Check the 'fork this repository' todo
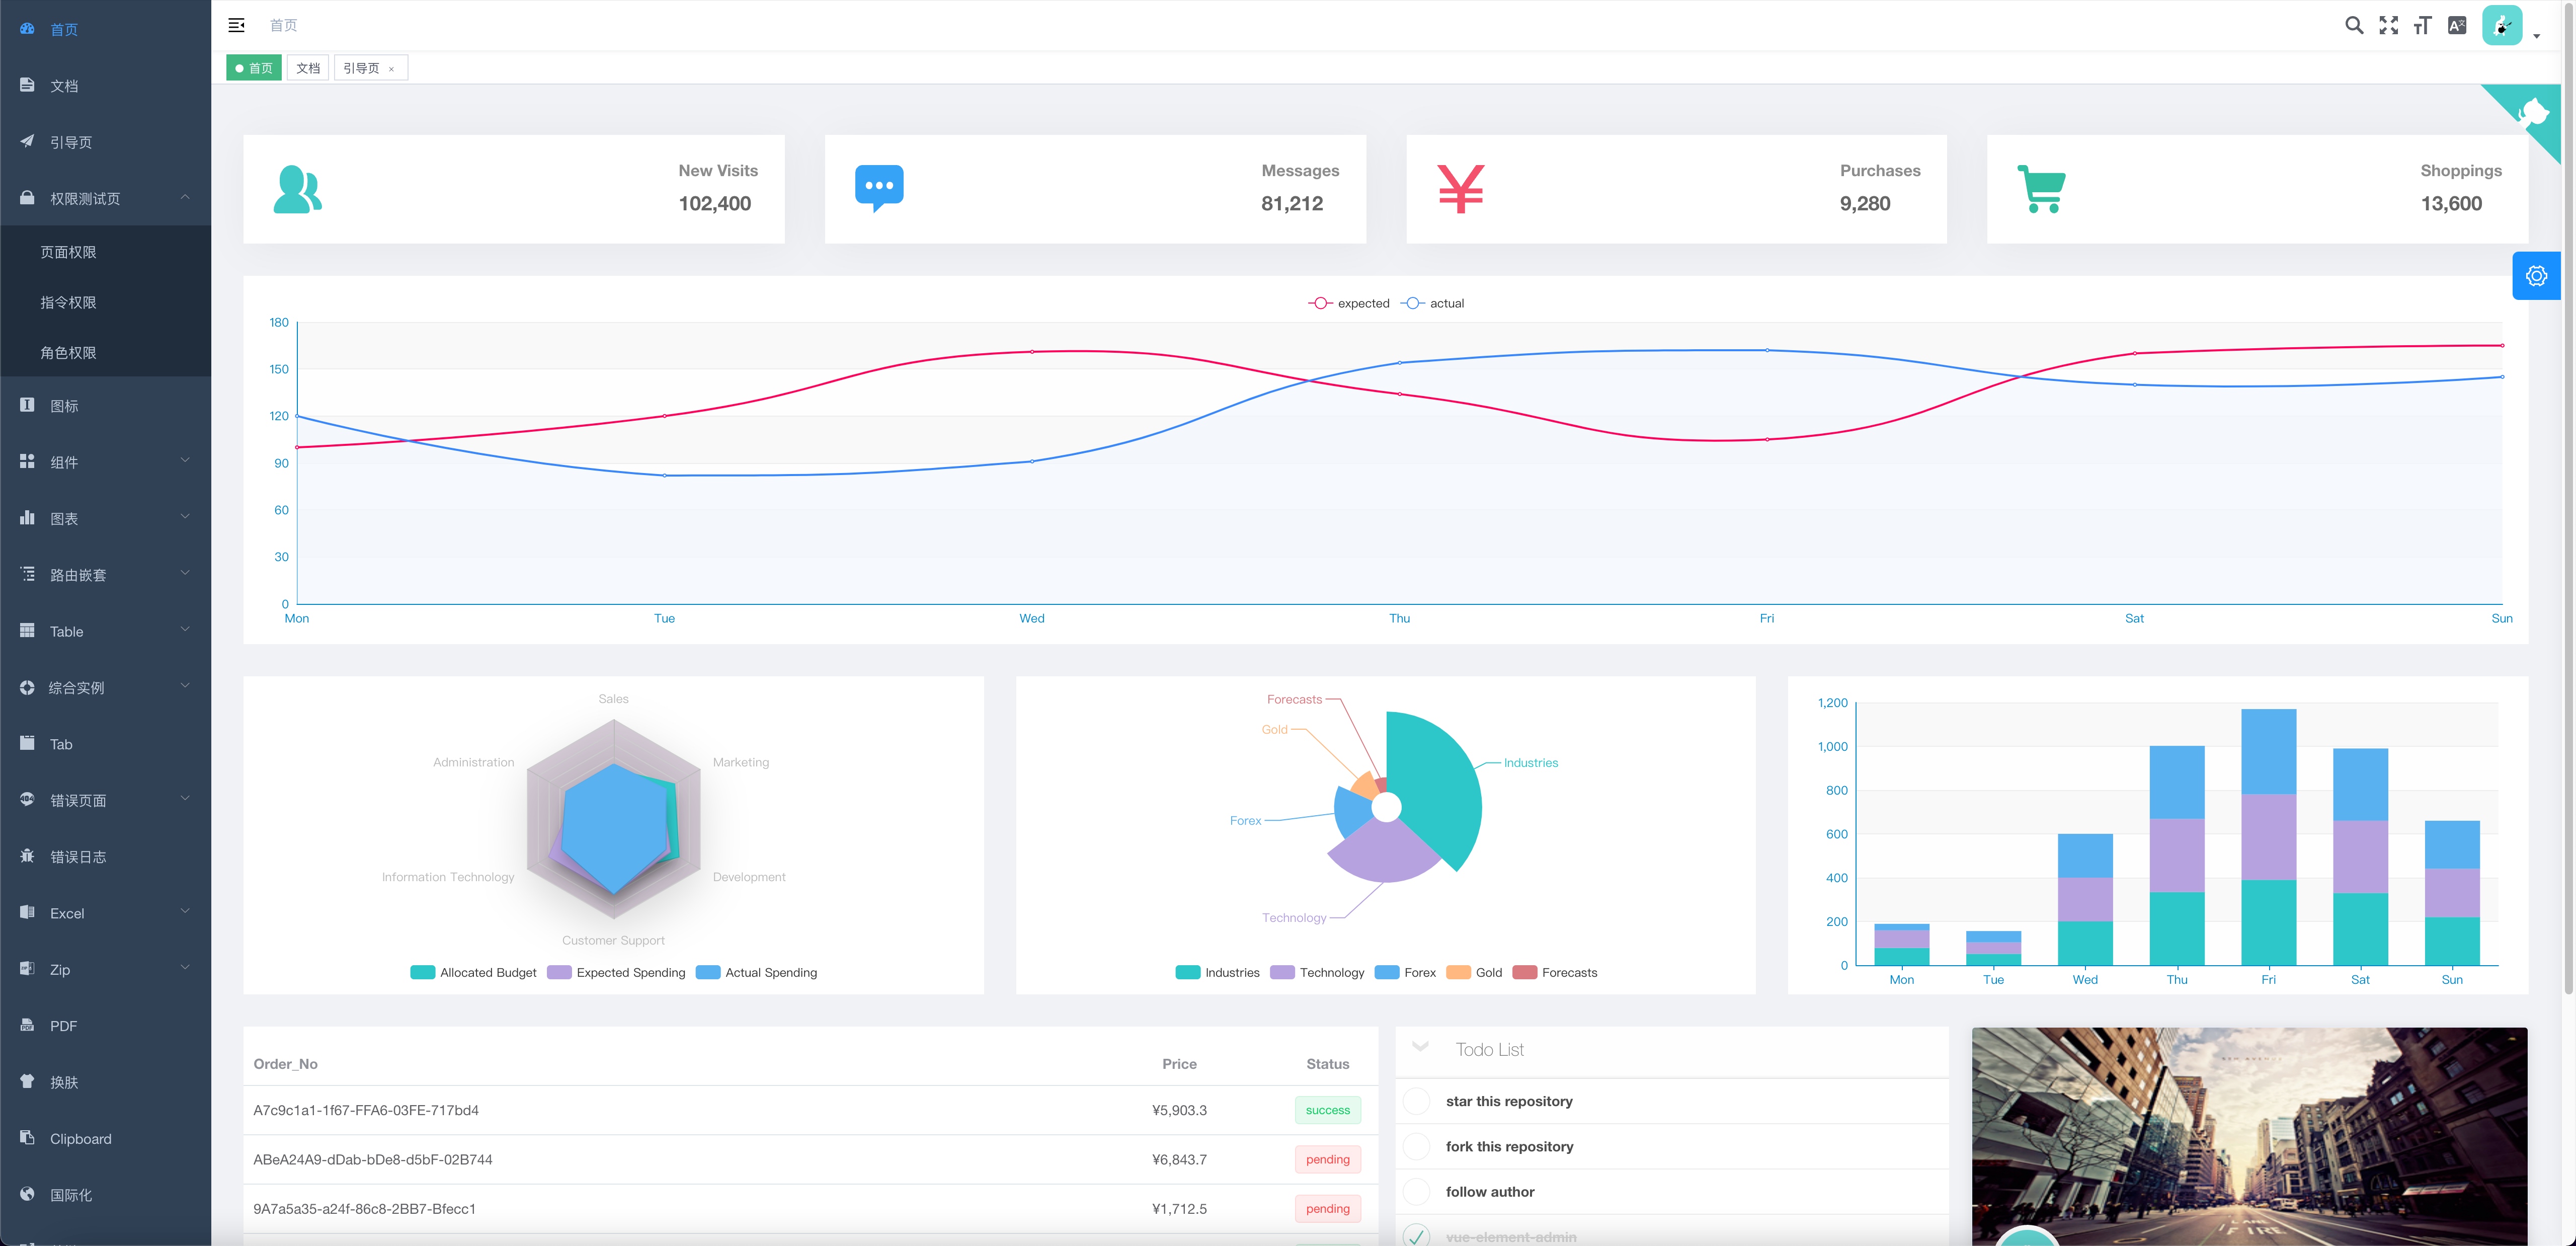This screenshot has width=2576, height=1246. [1416, 1146]
